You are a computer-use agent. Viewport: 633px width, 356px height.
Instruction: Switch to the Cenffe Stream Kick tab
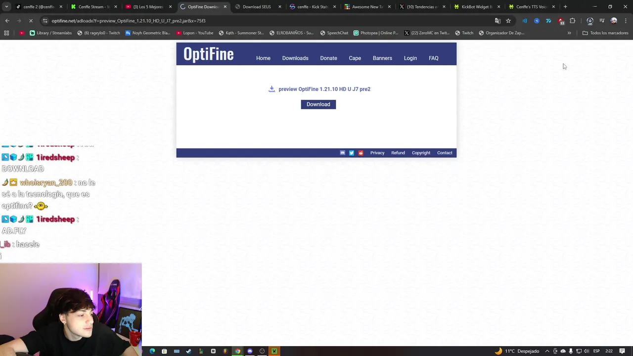coord(94,7)
